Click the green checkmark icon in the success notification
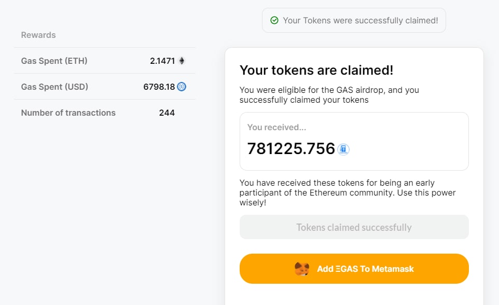 click(274, 21)
